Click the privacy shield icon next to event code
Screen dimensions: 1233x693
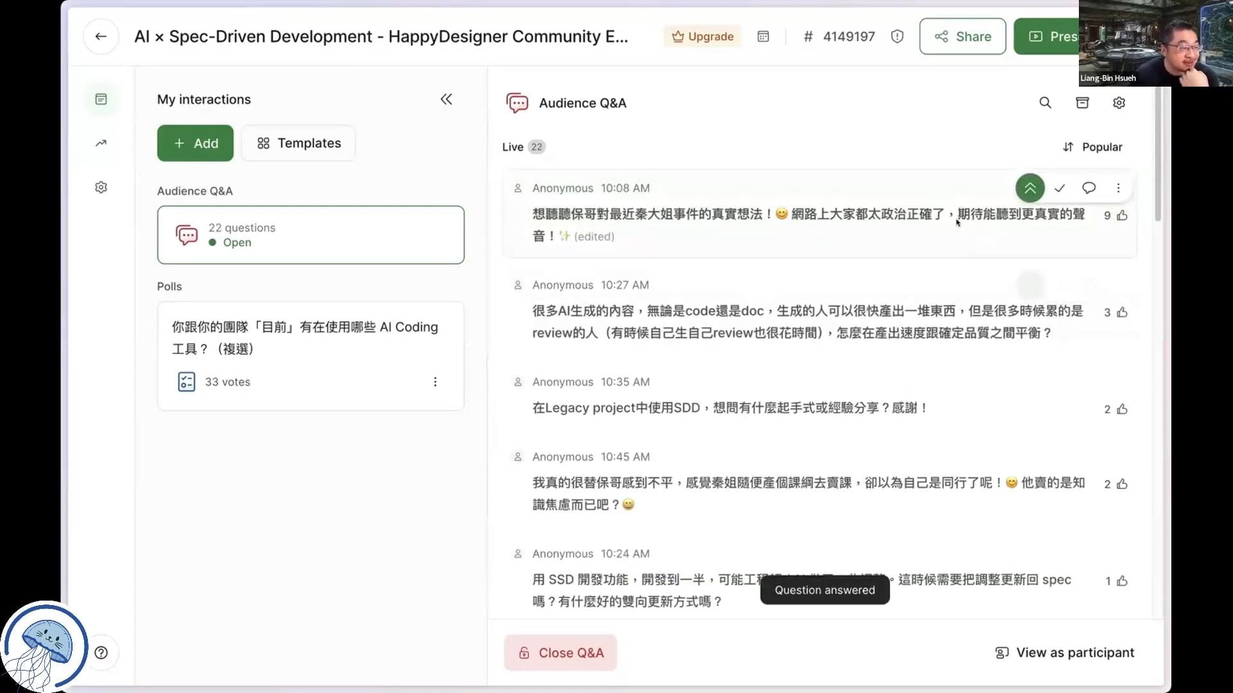tap(897, 37)
